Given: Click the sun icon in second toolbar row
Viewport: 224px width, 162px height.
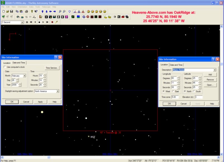Looking at the screenshot, I should (x=115, y=17).
